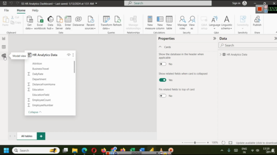
Task: Select the Home ribbon tab
Action: pyautogui.click(x=21, y=10)
